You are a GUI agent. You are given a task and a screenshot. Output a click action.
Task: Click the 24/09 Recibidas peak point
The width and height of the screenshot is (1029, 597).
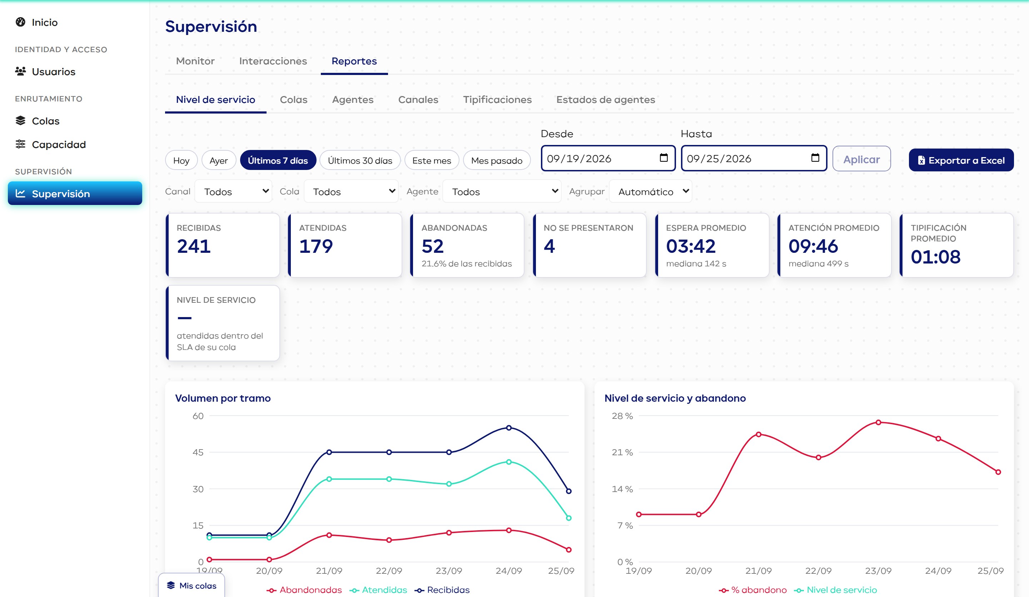[x=509, y=428]
